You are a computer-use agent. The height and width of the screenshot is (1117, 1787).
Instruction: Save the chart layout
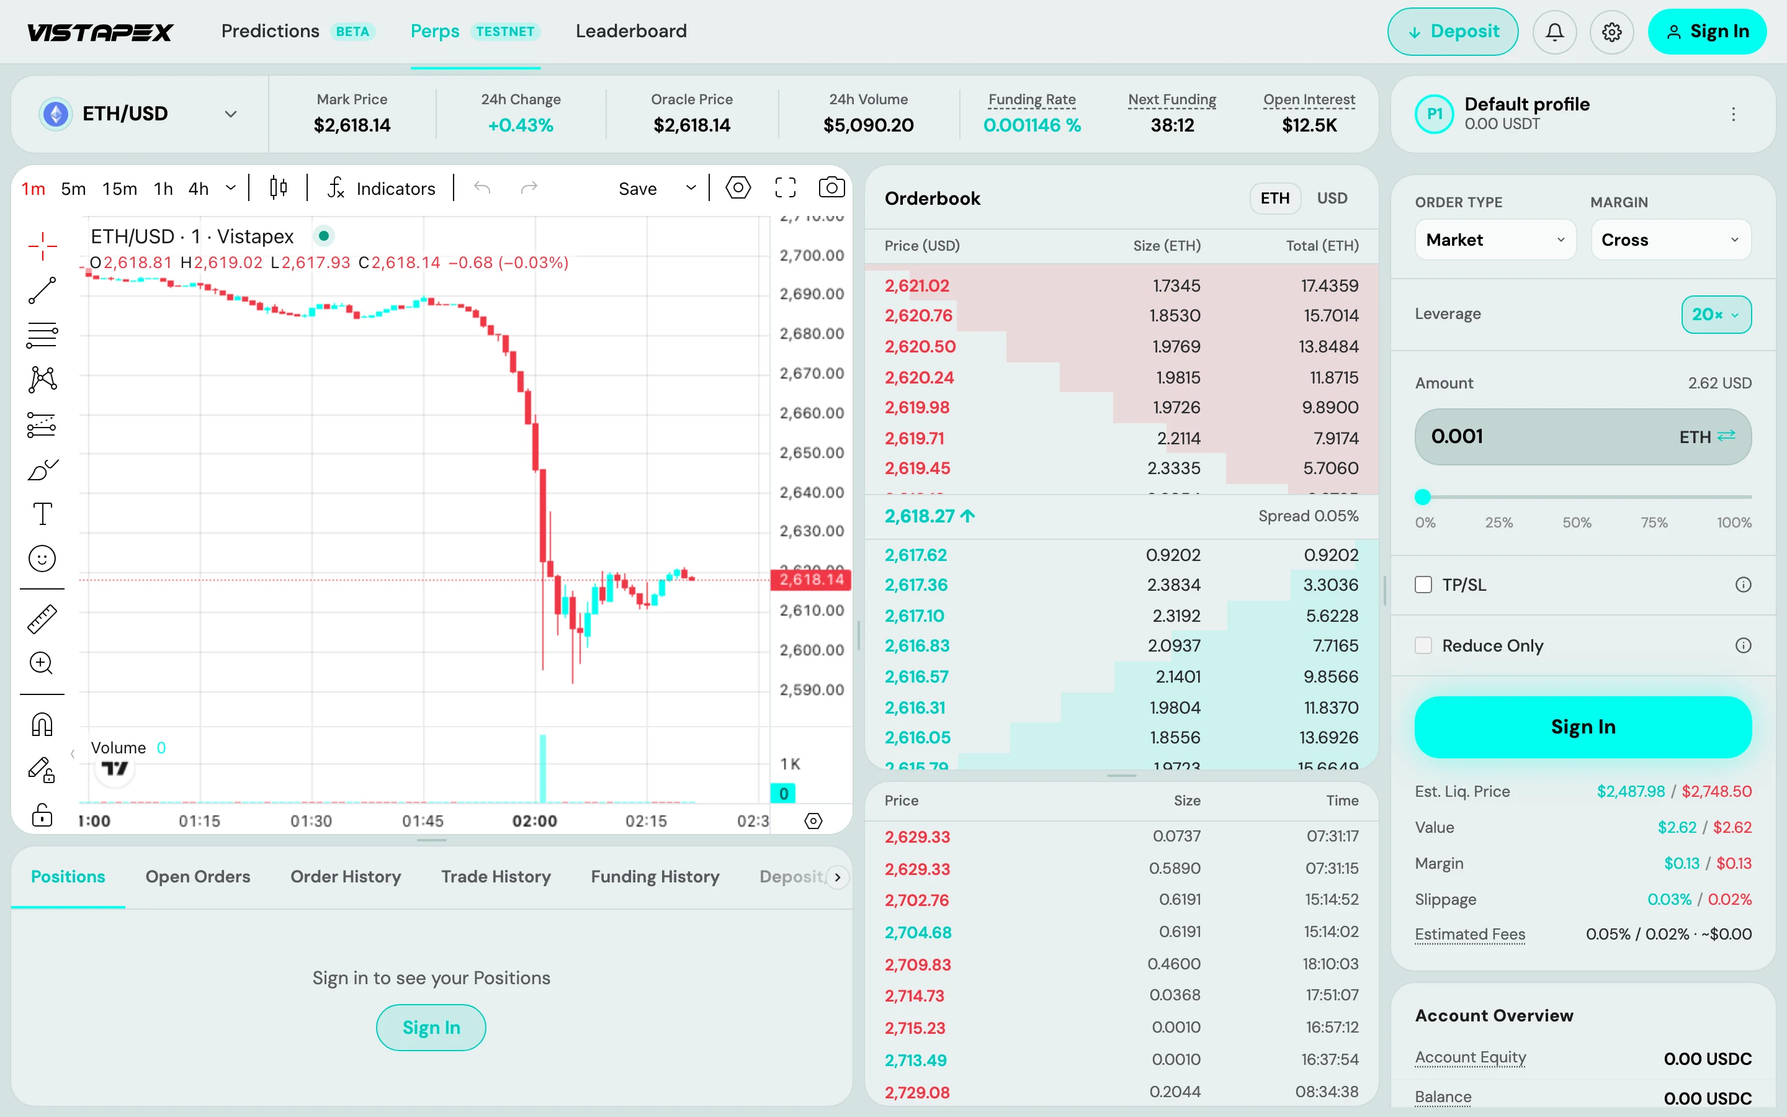[x=637, y=189]
